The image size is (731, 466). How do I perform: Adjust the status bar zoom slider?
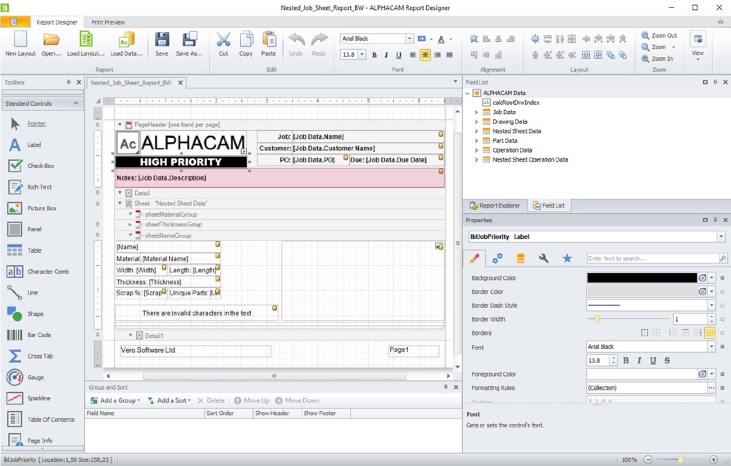[680, 460]
